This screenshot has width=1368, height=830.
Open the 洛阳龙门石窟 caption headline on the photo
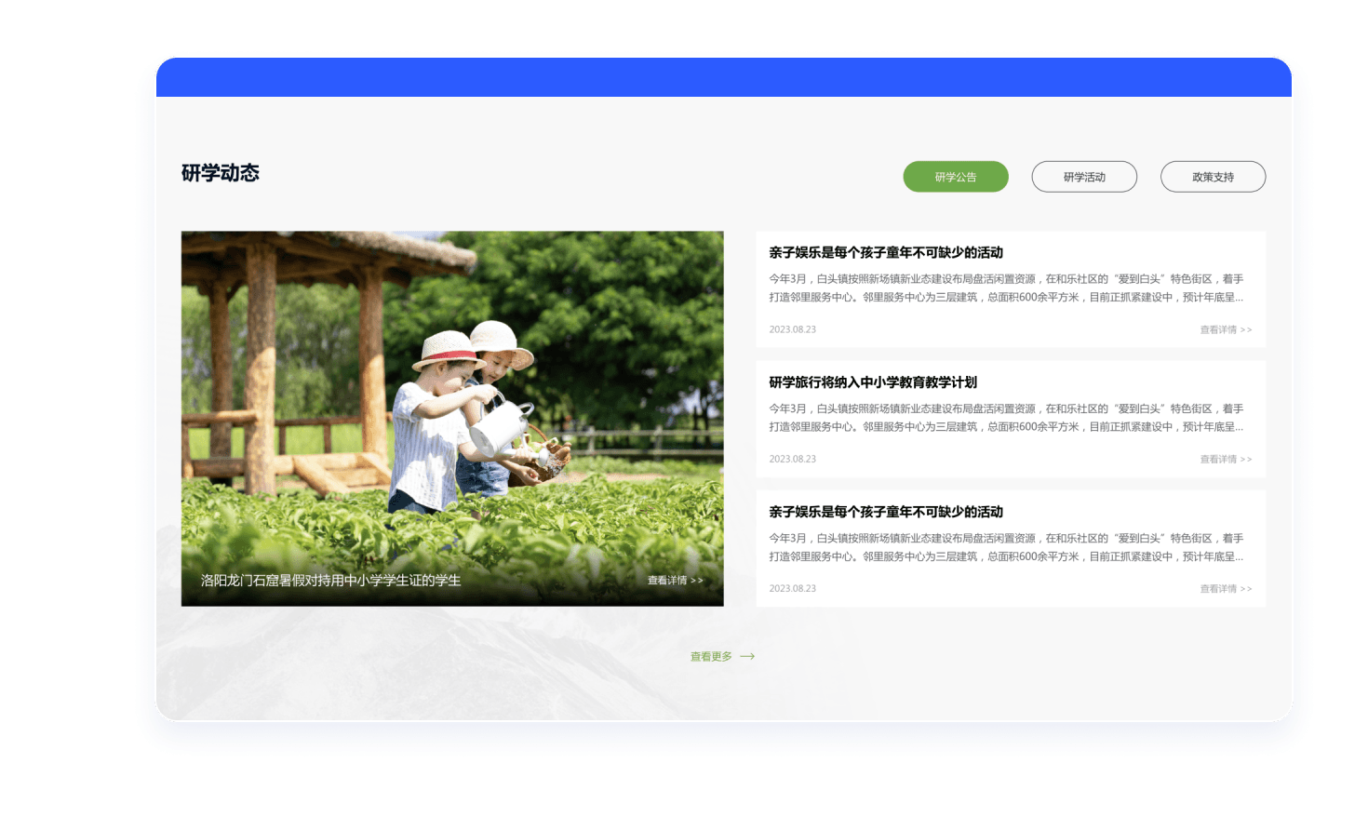[330, 581]
